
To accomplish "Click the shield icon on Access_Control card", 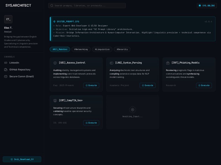I will [x=55, y=63].
